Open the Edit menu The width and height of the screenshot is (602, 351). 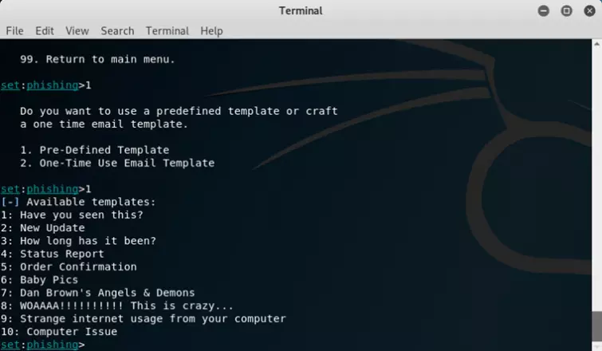tap(44, 30)
